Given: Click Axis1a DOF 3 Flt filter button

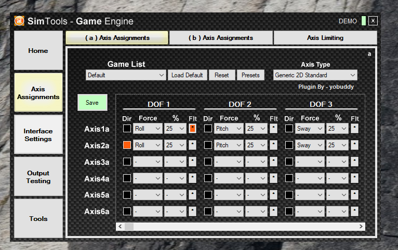Looking at the screenshot, I should [354, 129].
